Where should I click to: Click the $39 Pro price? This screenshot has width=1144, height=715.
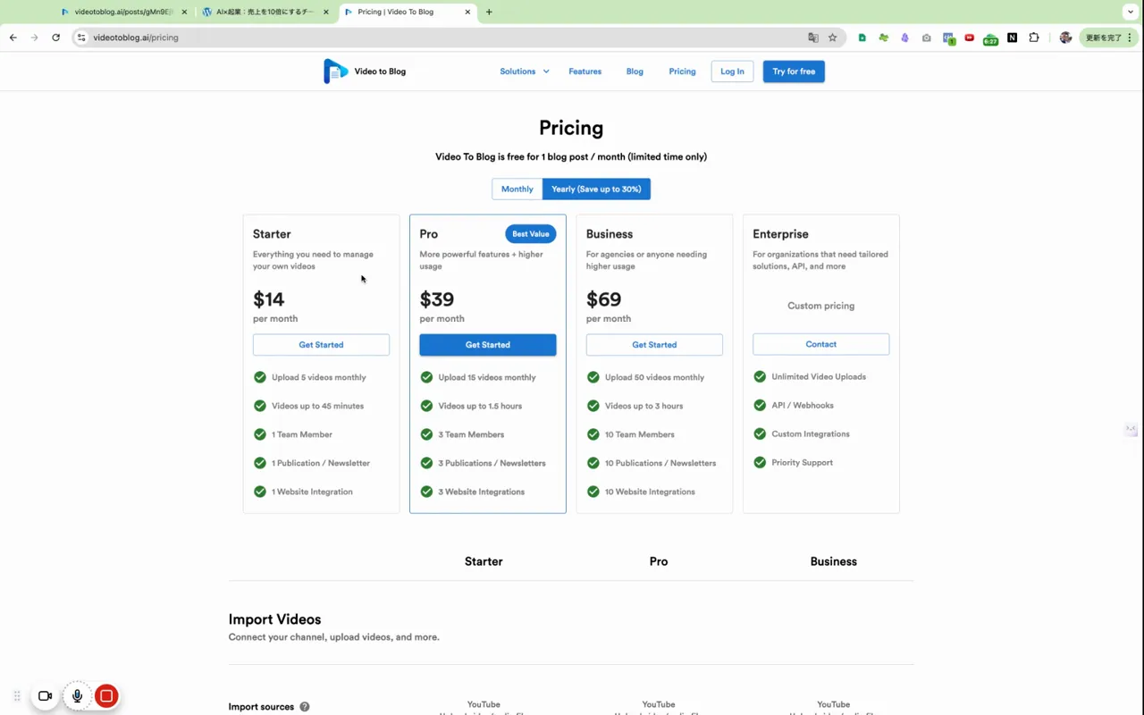click(x=437, y=299)
